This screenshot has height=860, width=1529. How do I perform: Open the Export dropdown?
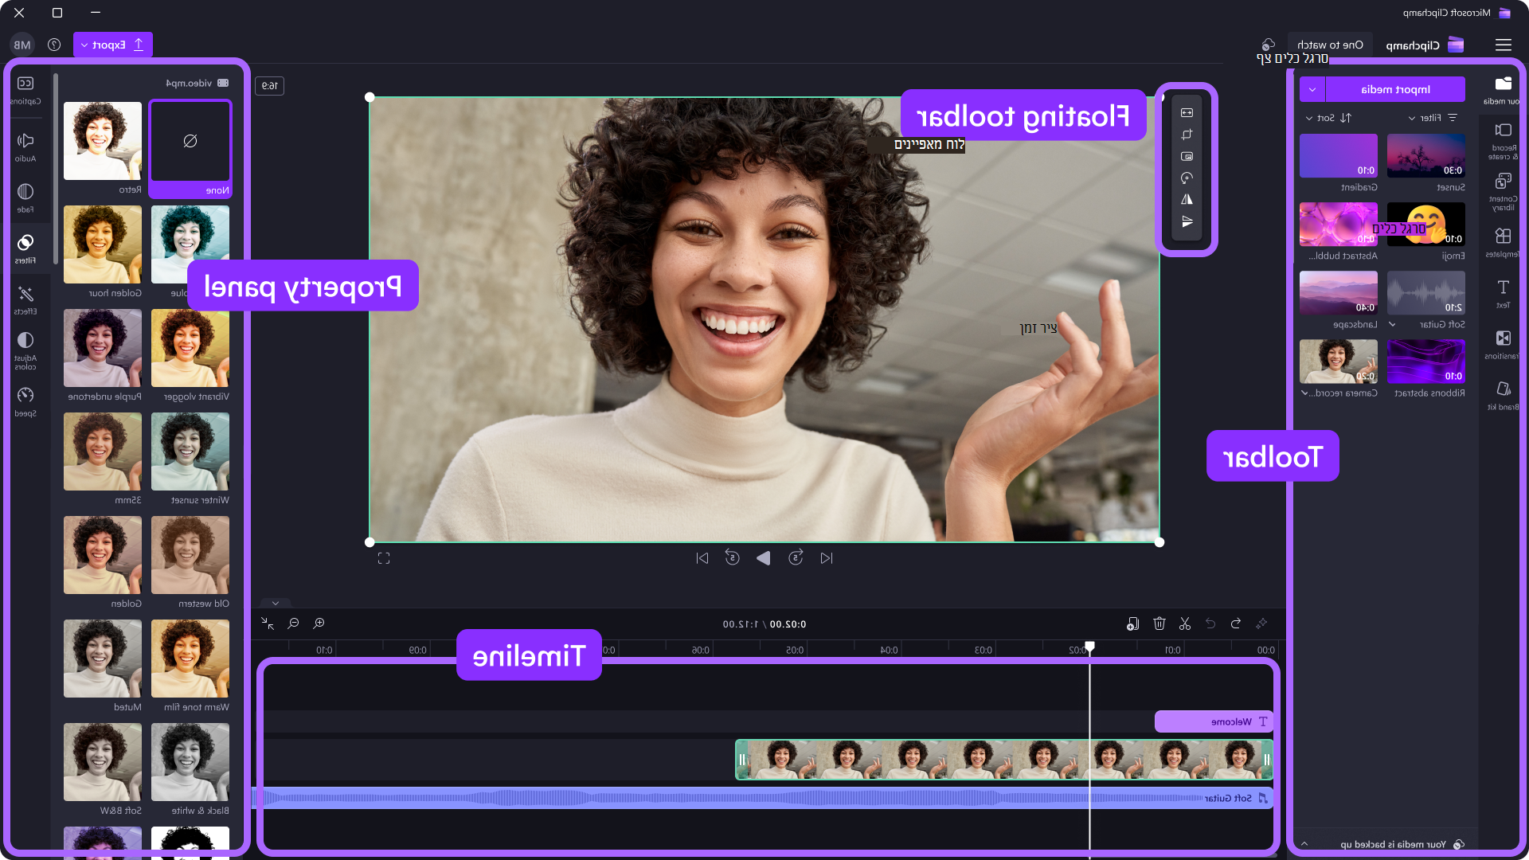point(113,45)
